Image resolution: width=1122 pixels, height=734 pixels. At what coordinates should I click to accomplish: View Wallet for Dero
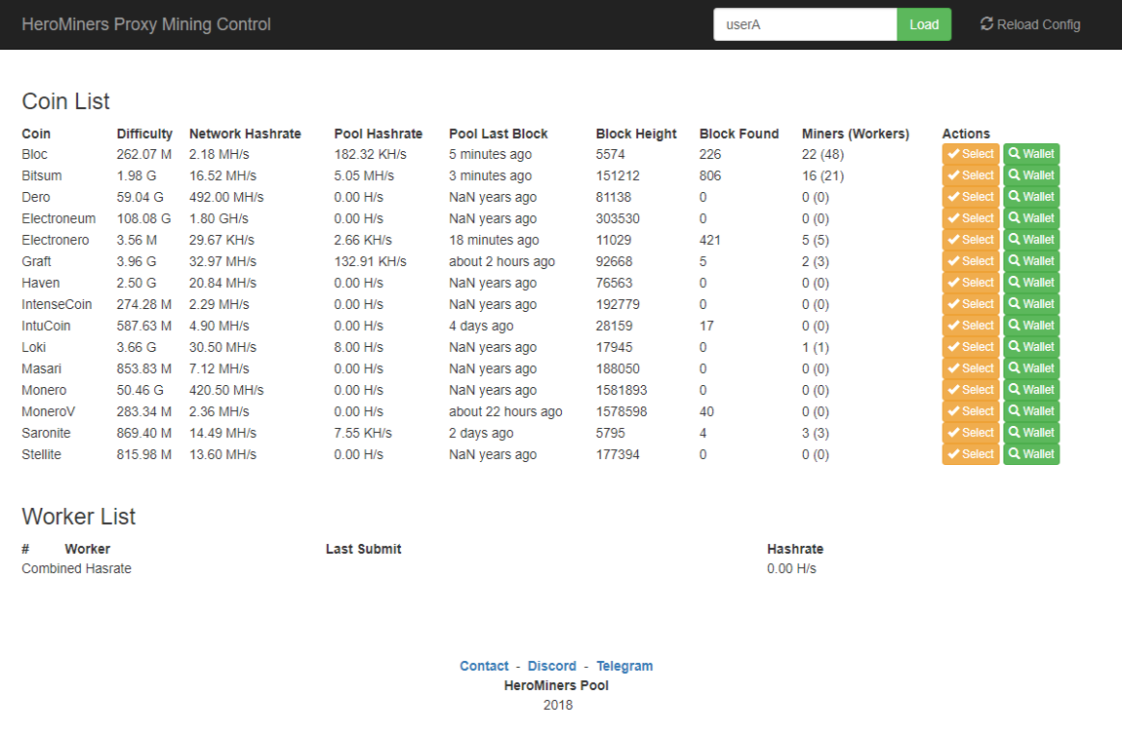1031,197
